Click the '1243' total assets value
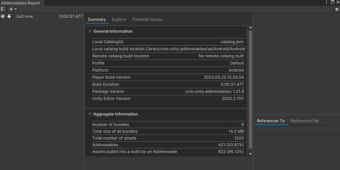 point(239,138)
